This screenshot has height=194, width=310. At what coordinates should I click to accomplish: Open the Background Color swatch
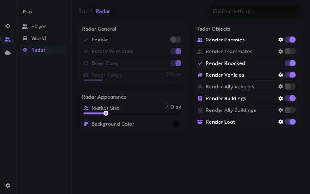176,124
